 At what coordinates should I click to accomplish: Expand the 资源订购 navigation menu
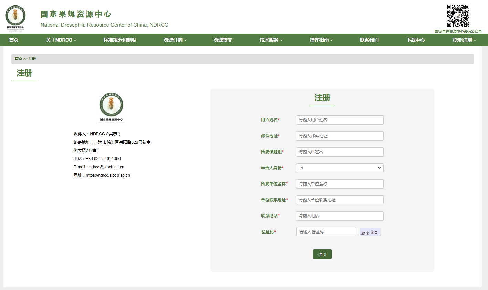pyautogui.click(x=175, y=40)
